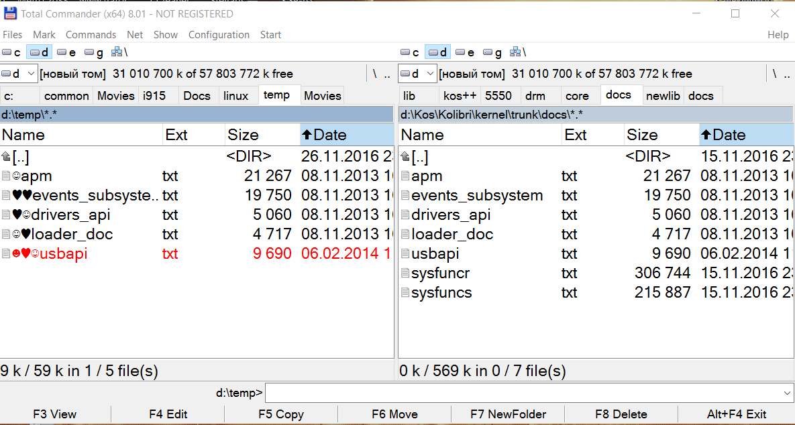Open network neighborhood icon in left drive bar

click(117, 52)
